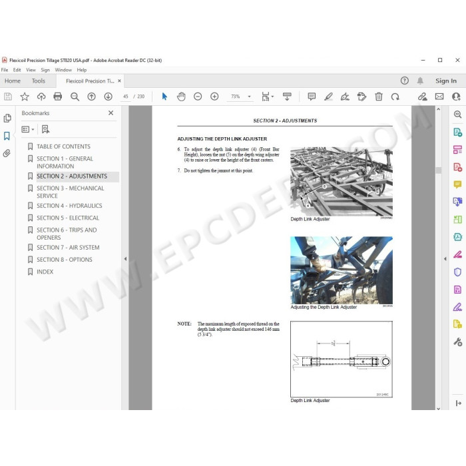Go to SECTION 4 - HYDRAULICS bookmark
466x466 pixels.
(x=69, y=206)
